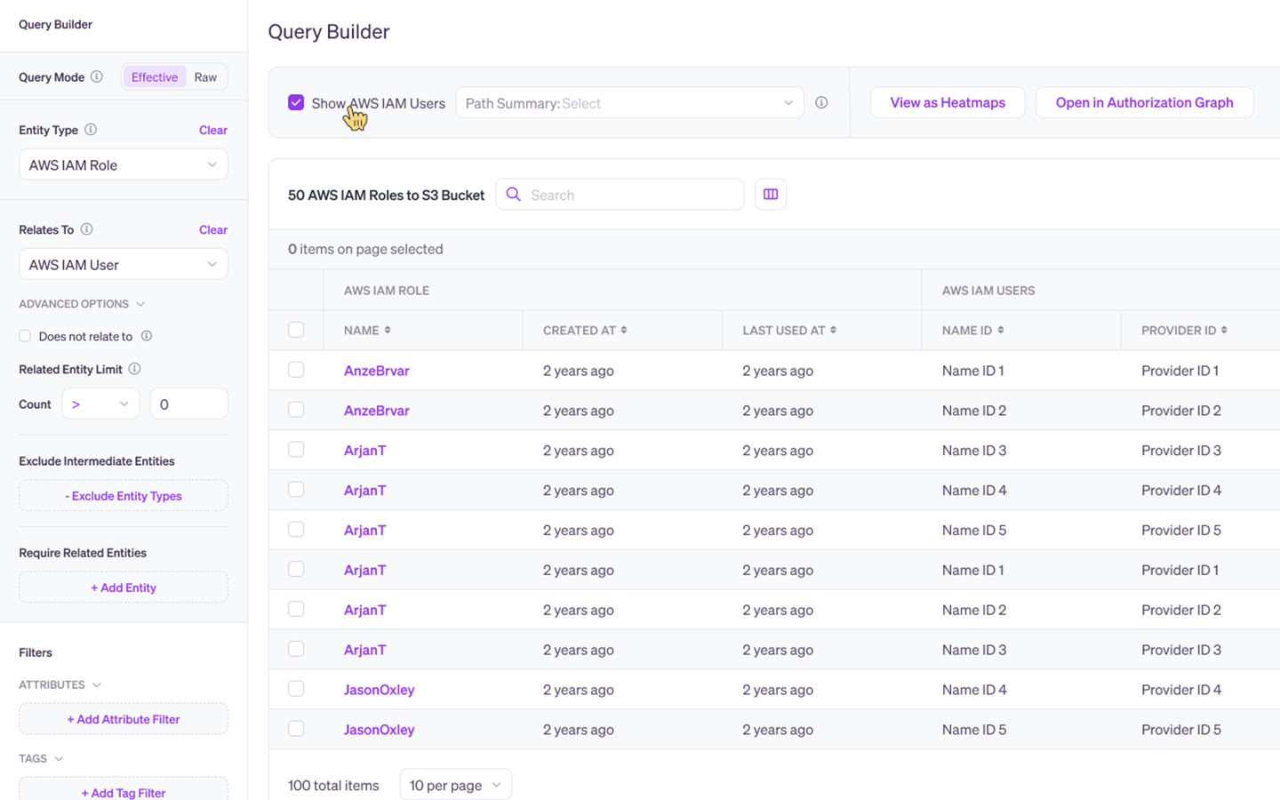1280x800 pixels.
Task: Select the ArjanT row checkbox with Name ID 5
Action: pyautogui.click(x=296, y=530)
